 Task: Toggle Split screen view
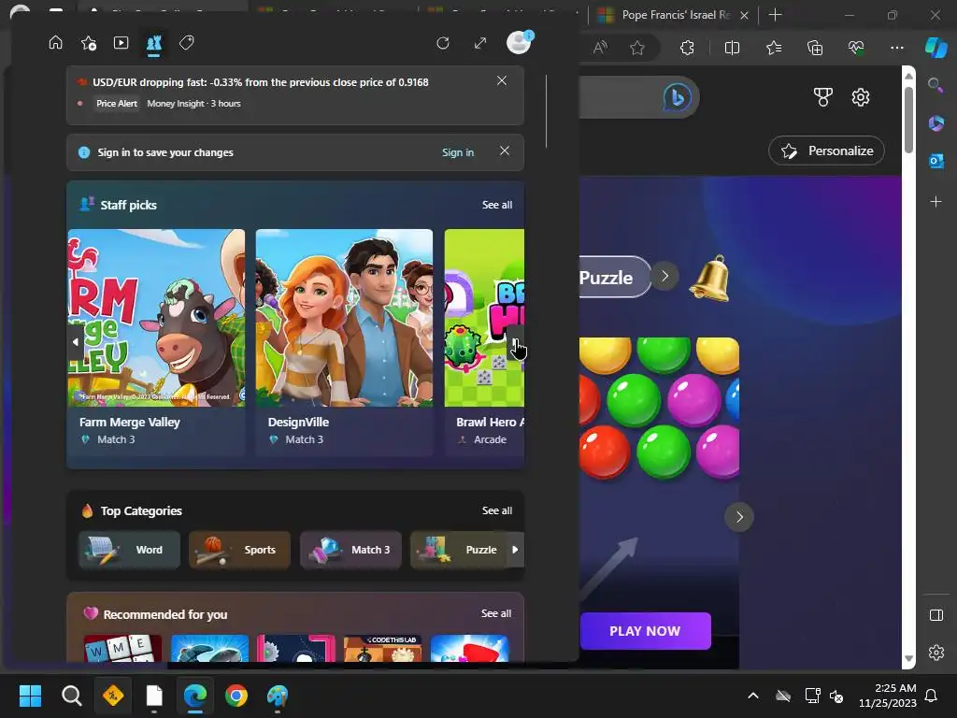pos(732,48)
